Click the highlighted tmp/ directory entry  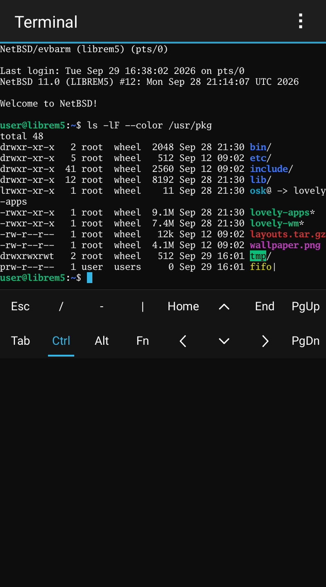point(261,256)
